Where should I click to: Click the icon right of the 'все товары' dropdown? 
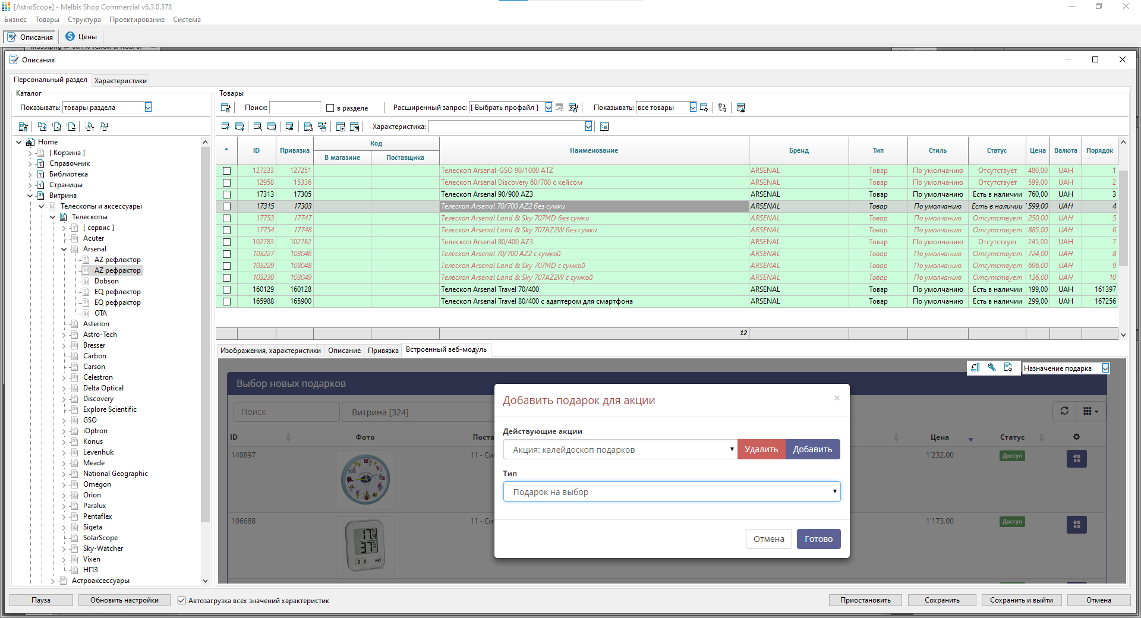point(704,108)
